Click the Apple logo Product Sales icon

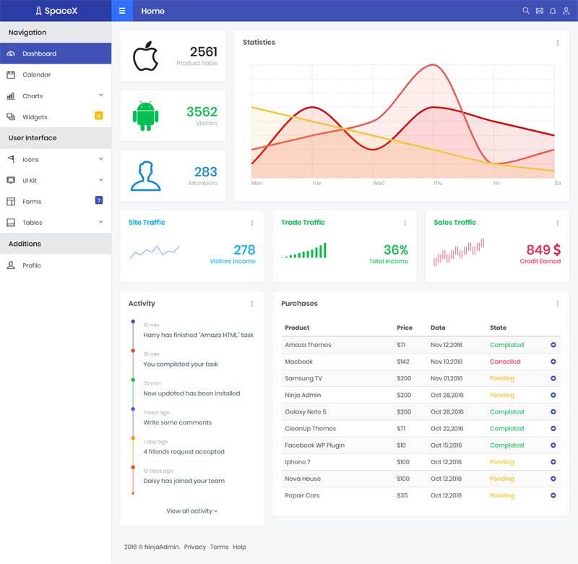pyautogui.click(x=145, y=56)
